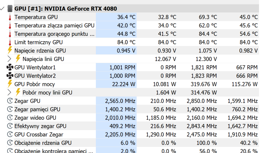This screenshot has height=153, width=264.
Task: Click the 36.4 °C current temperature value
Action: [126, 17]
